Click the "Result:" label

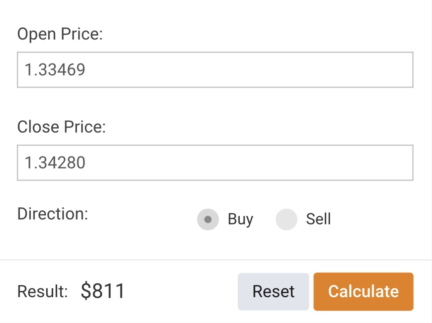point(42,291)
